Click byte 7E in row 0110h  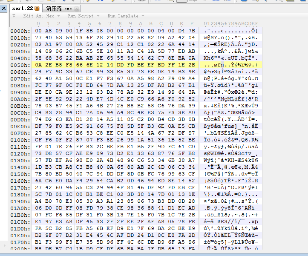pos(59,147)
